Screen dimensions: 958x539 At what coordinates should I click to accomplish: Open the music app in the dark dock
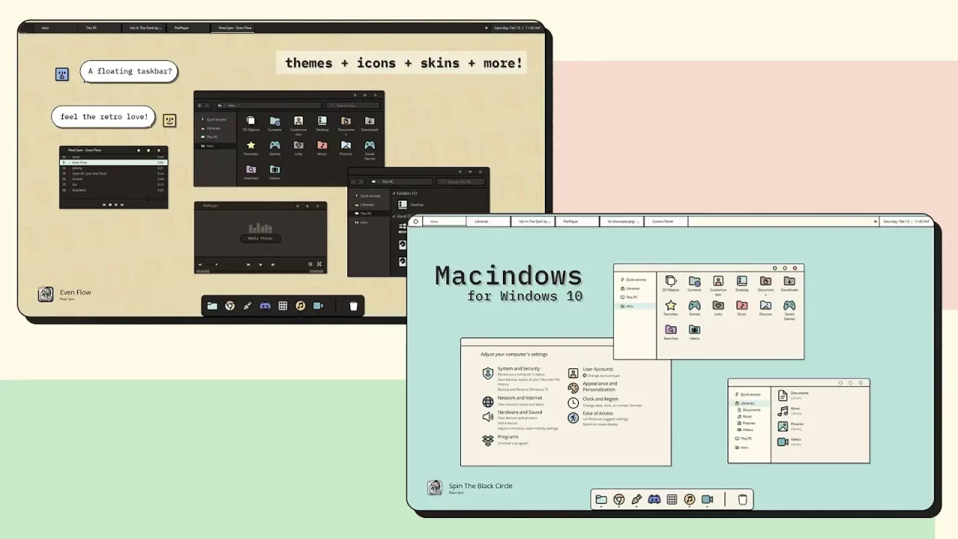pos(300,306)
